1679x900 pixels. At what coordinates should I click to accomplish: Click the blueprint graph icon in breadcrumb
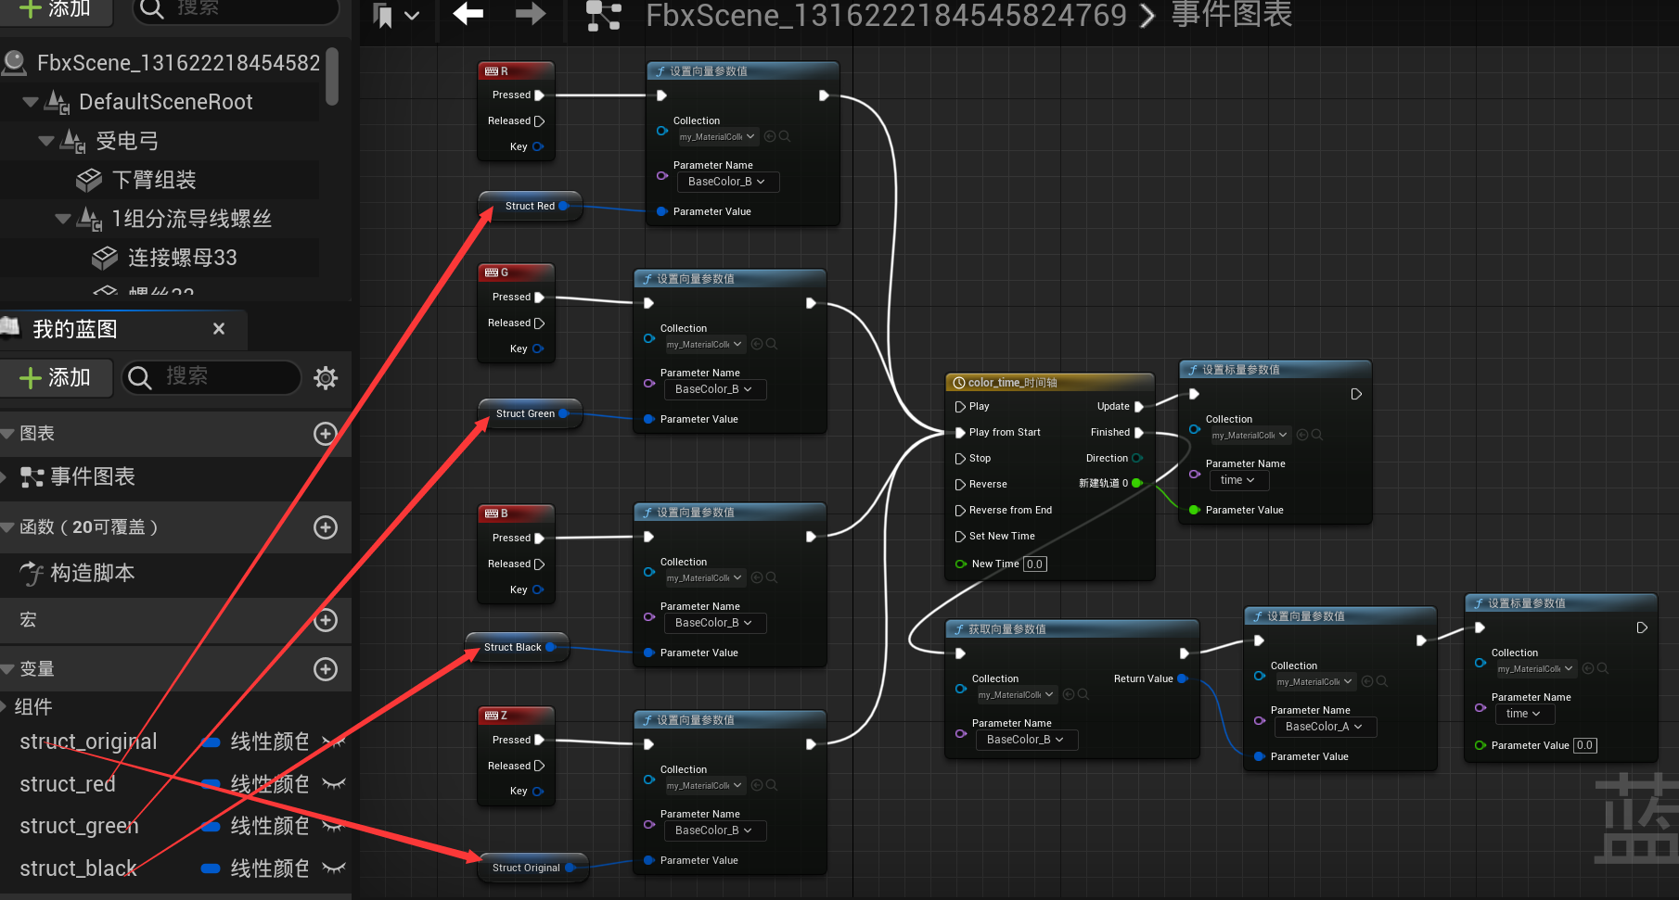(604, 15)
